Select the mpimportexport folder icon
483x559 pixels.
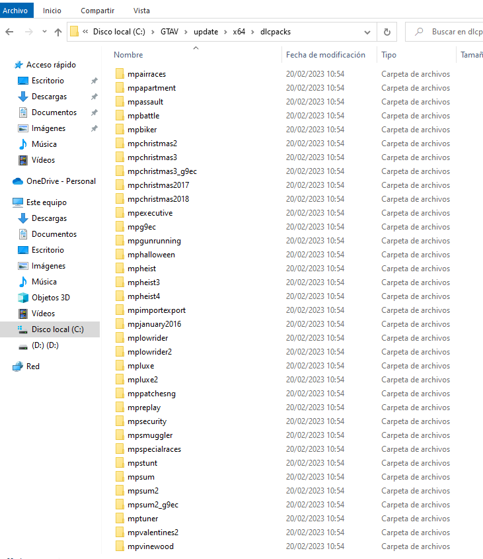(x=120, y=310)
